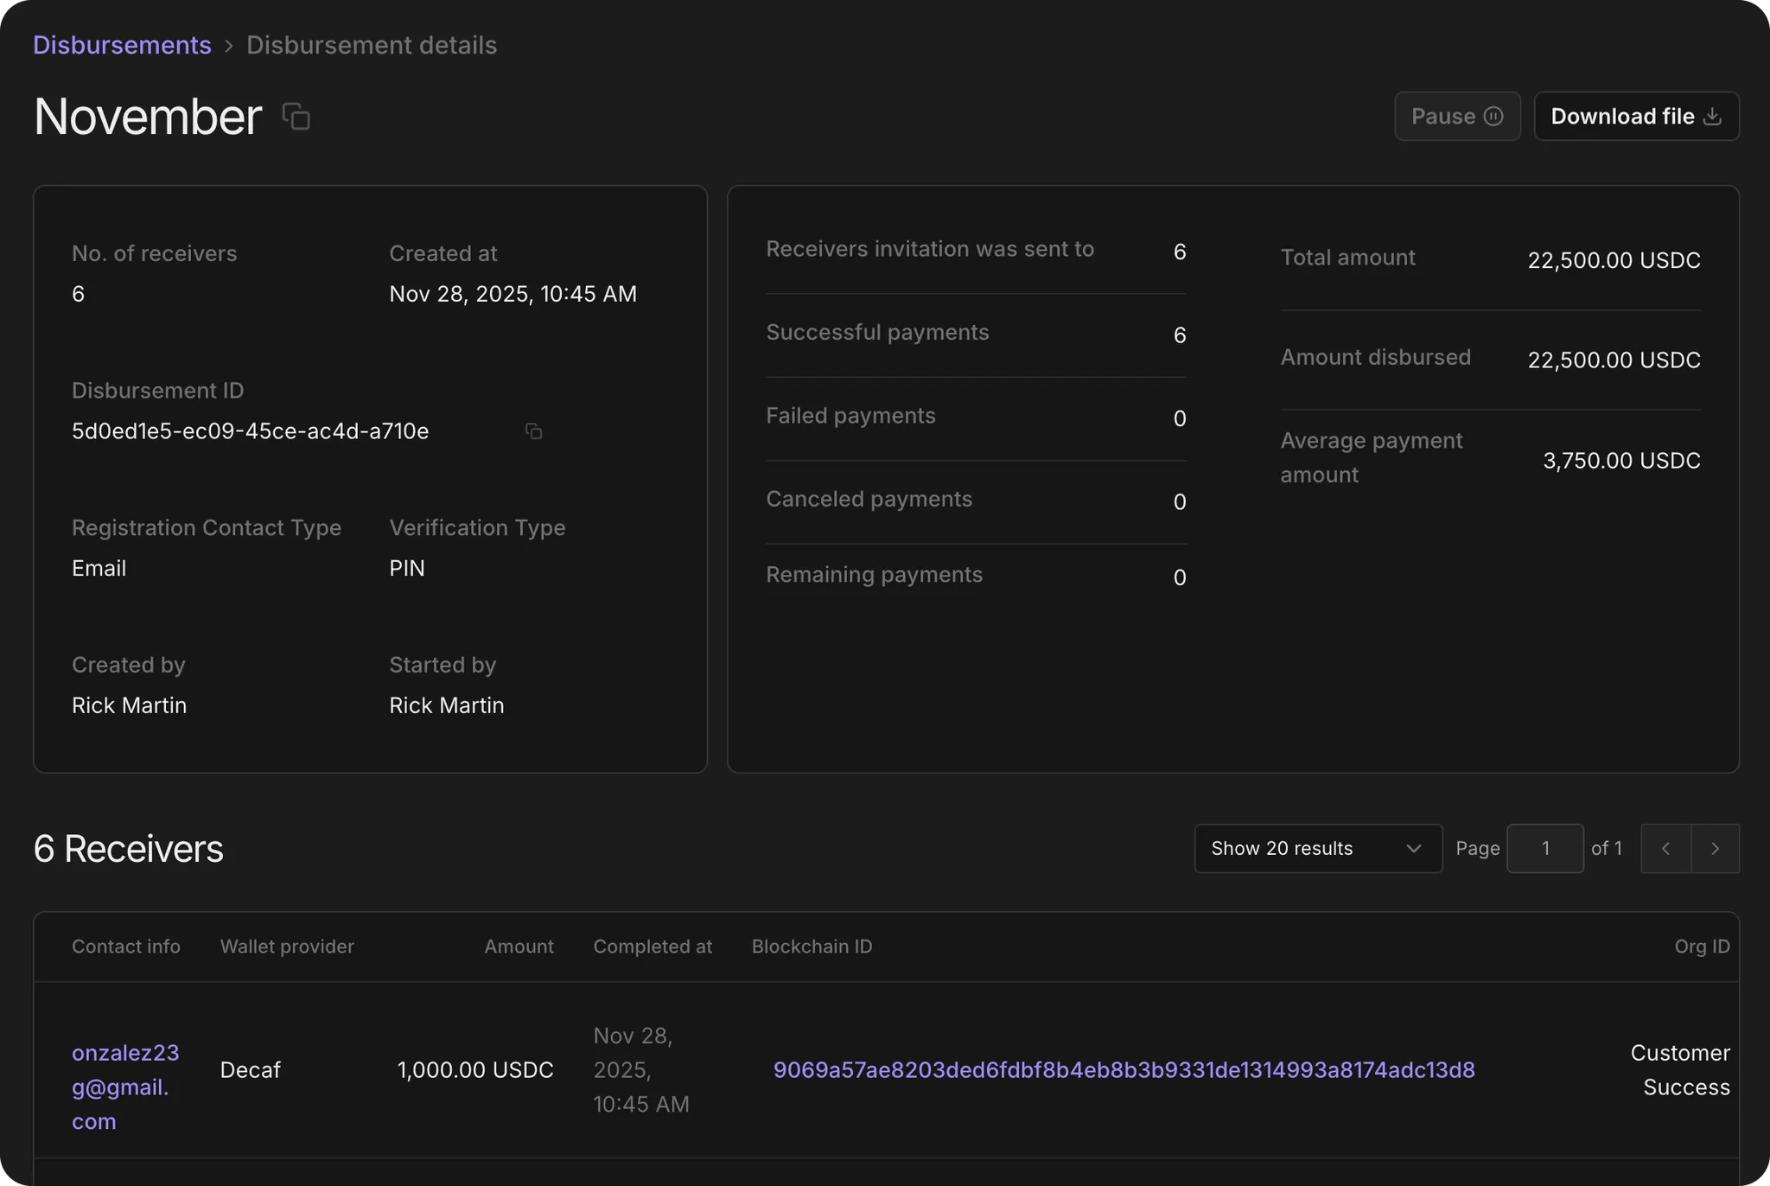Click the page number input field
The image size is (1770, 1186).
point(1544,849)
